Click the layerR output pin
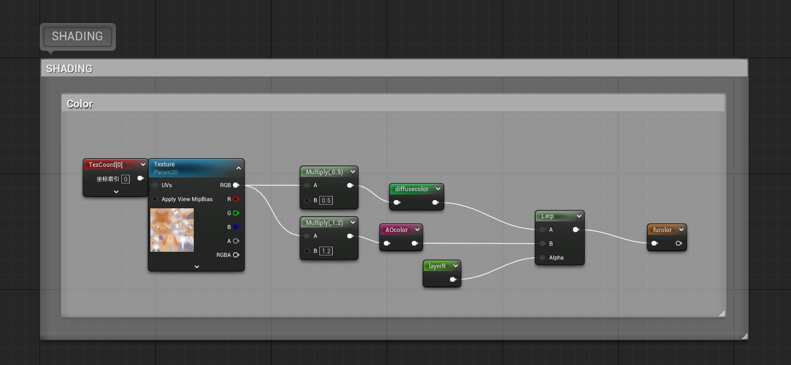Screen dimensions: 791x365 453,279
